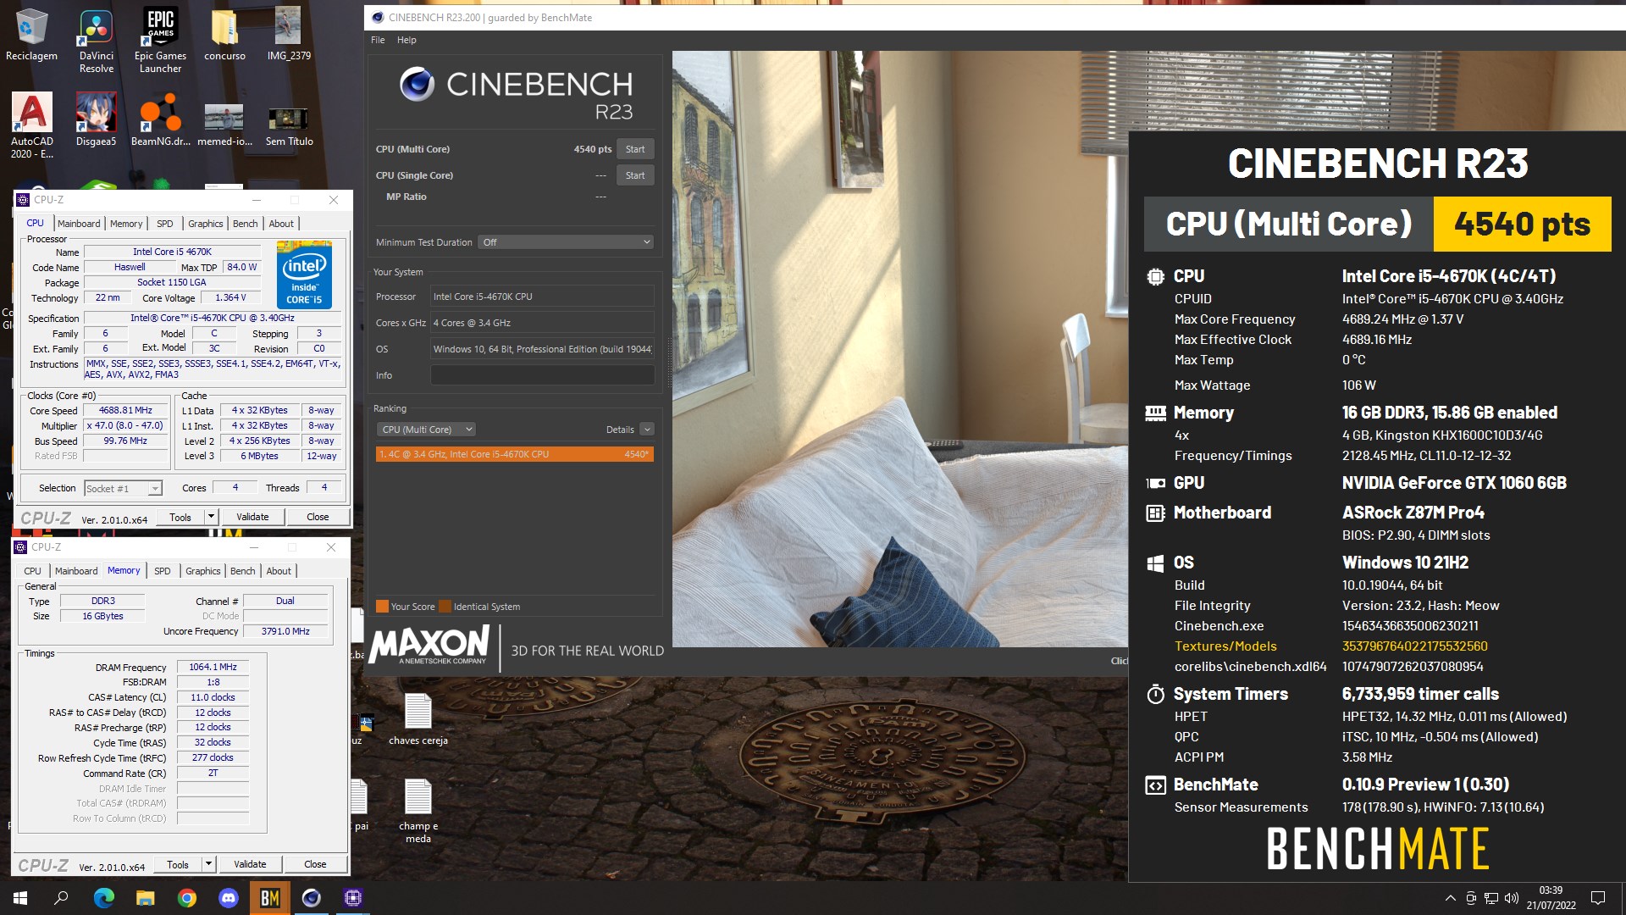Switch to Cinebench taskbar icon
Viewport: 1626px width, 915px height.
(x=311, y=898)
